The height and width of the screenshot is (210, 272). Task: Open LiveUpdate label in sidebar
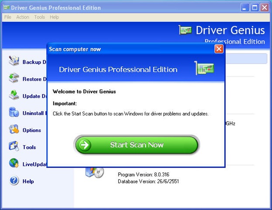(x=35, y=164)
